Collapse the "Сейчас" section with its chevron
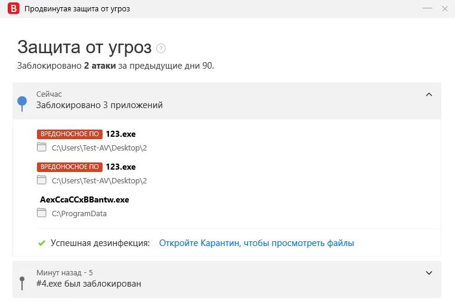 [429, 94]
